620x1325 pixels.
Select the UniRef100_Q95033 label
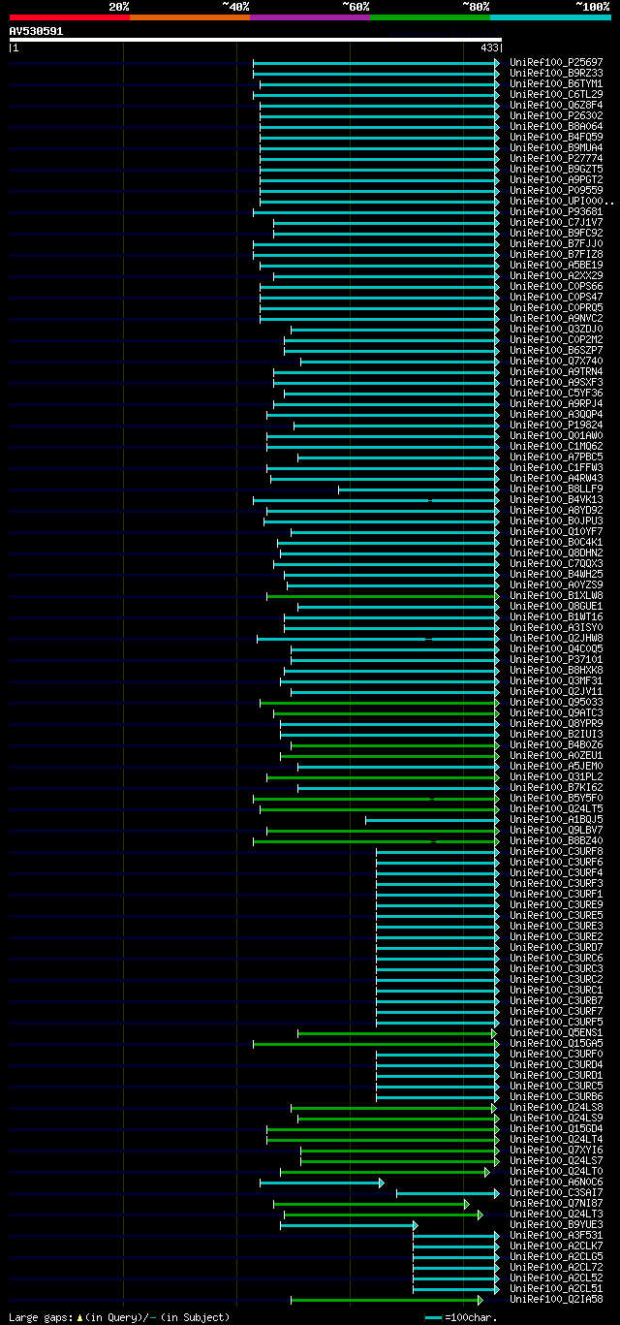[556, 702]
